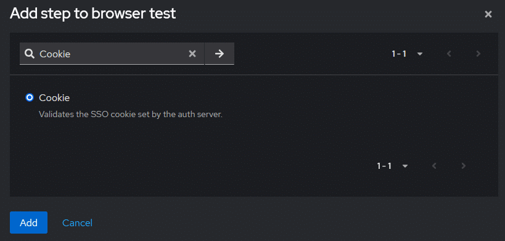The image size is (505, 241).
Task: Click the magnifier search icon
Action: pyautogui.click(x=30, y=54)
